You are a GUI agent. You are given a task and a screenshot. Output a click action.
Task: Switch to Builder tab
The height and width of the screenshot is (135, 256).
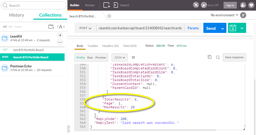[75, 5]
